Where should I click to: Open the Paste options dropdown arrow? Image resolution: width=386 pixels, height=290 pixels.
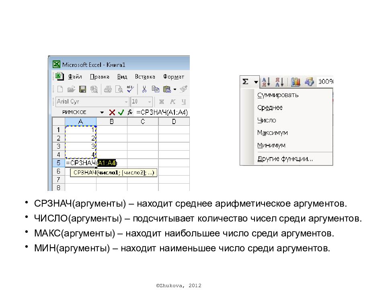tap(175, 89)
